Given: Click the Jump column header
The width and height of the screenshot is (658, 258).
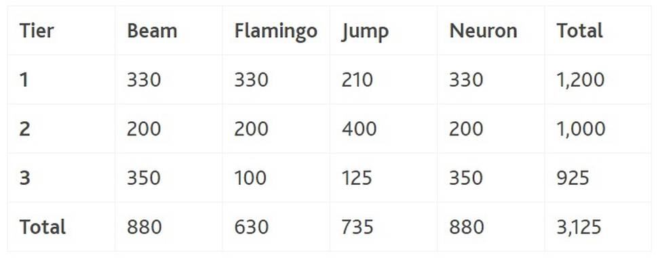Looking at the screenshot, I should tap(365, 32).
